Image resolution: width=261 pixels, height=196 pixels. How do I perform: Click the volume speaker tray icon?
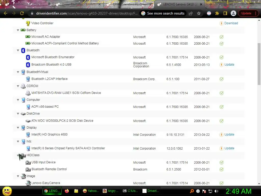click(x=216, y=191)
